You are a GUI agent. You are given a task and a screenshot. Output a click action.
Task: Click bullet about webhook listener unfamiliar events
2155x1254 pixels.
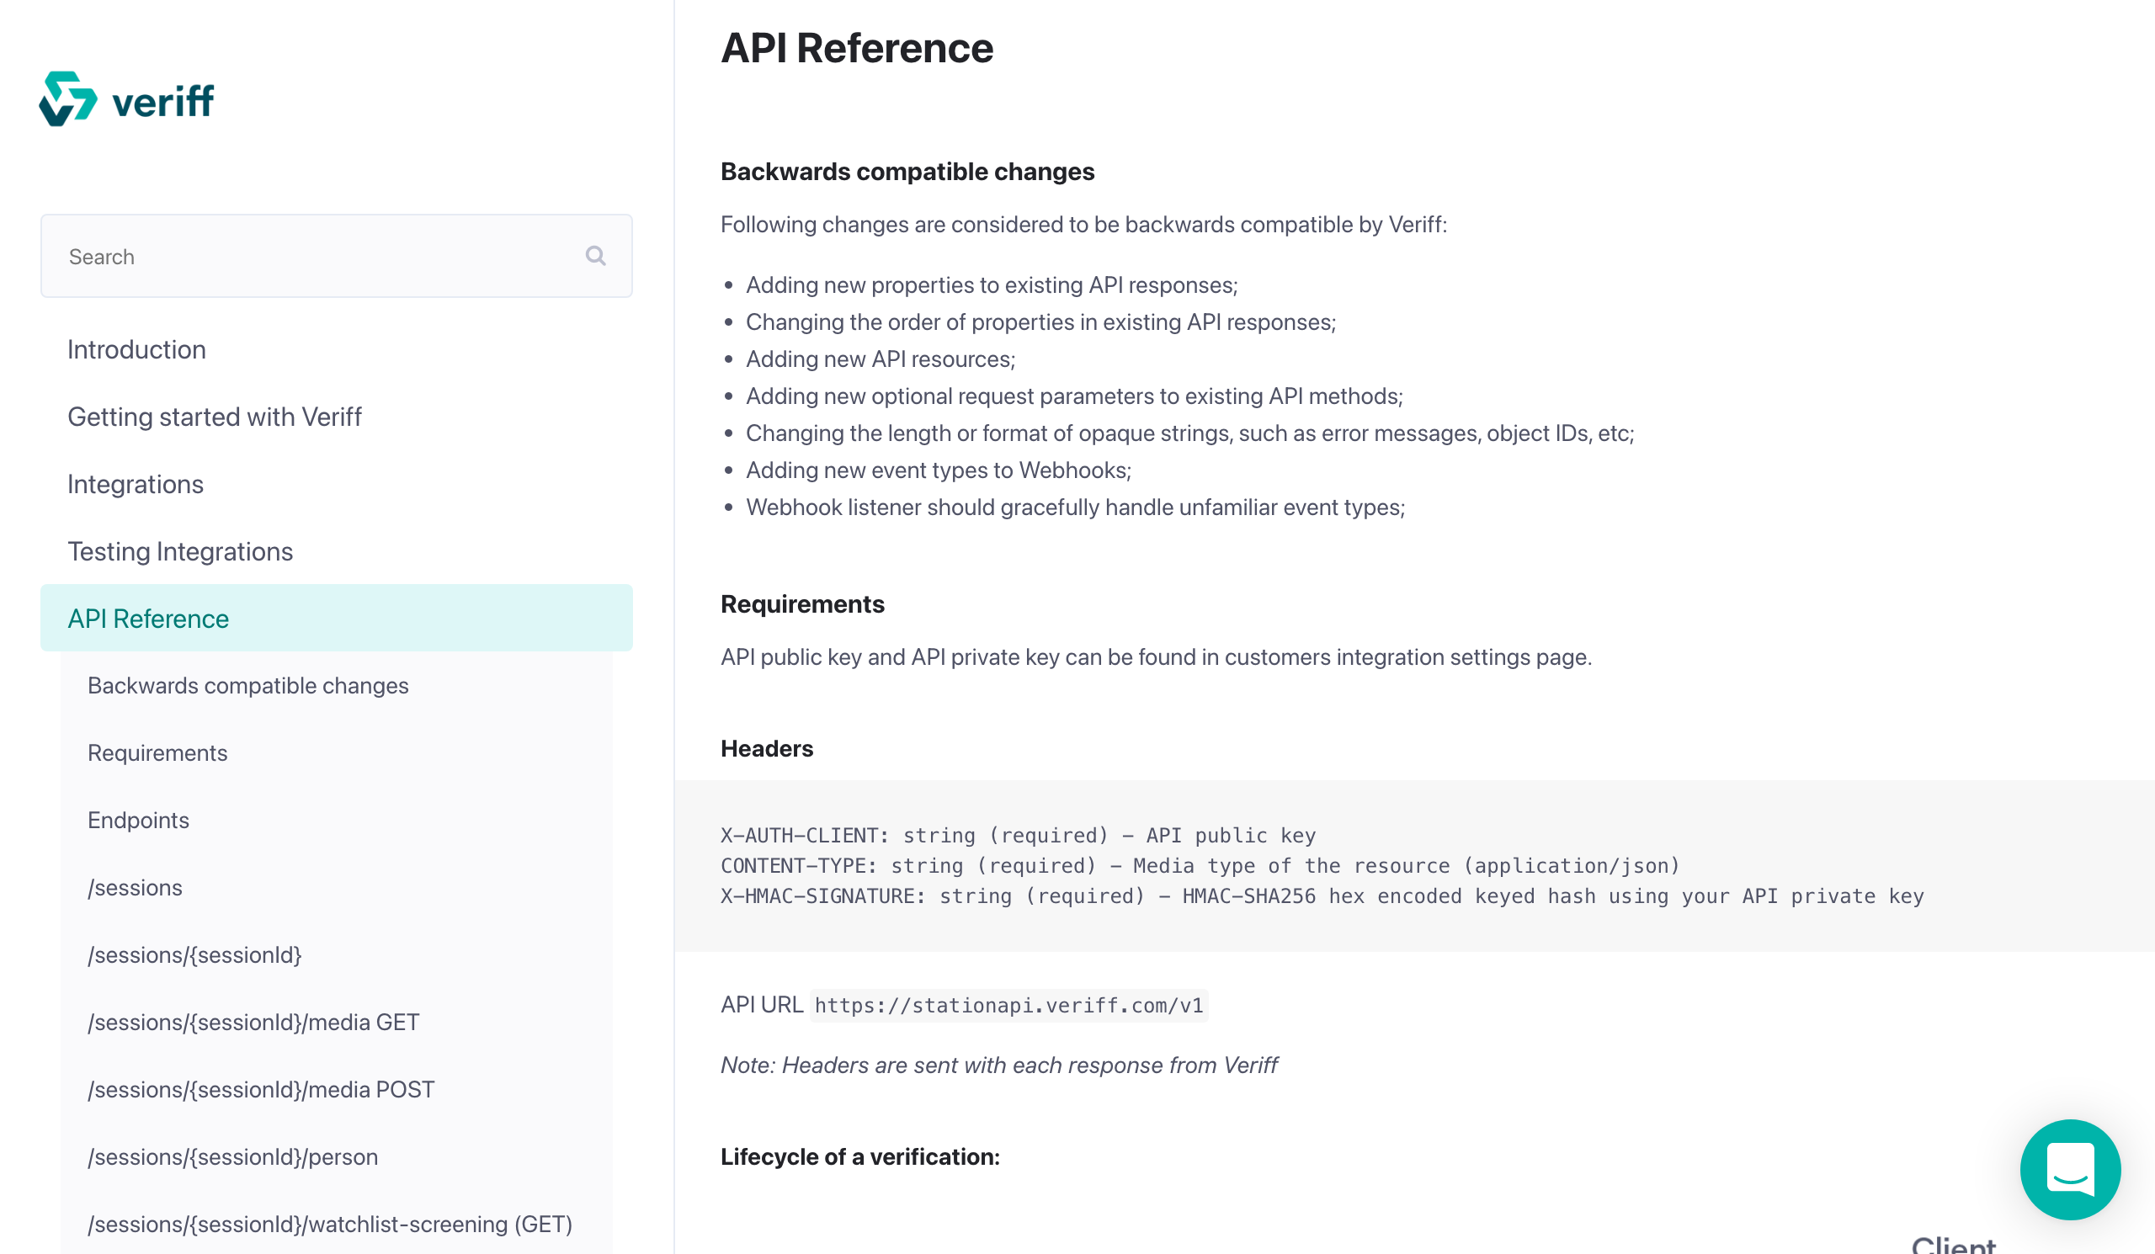pyautogui.click(x=1076, y=507)
